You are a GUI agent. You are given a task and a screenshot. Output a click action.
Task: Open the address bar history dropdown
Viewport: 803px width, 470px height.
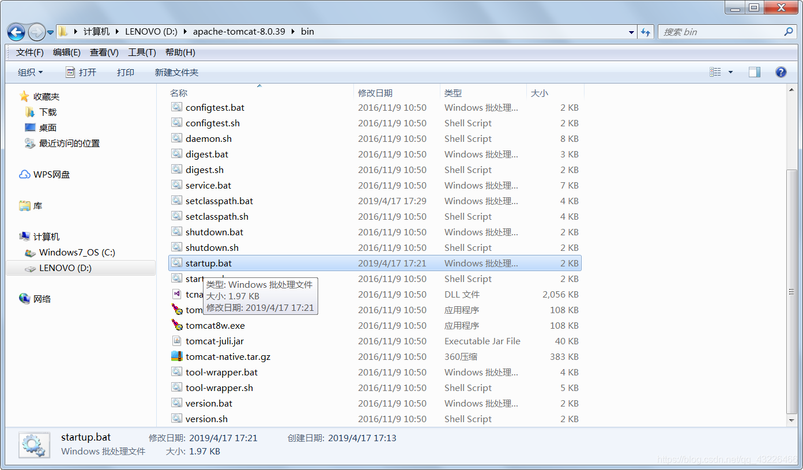(632, 32)
